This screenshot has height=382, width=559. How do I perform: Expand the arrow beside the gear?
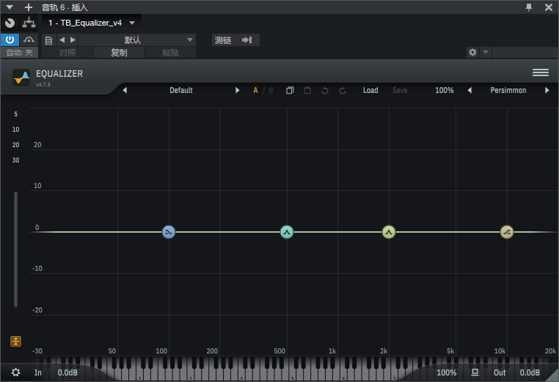(x=486, y=53)
